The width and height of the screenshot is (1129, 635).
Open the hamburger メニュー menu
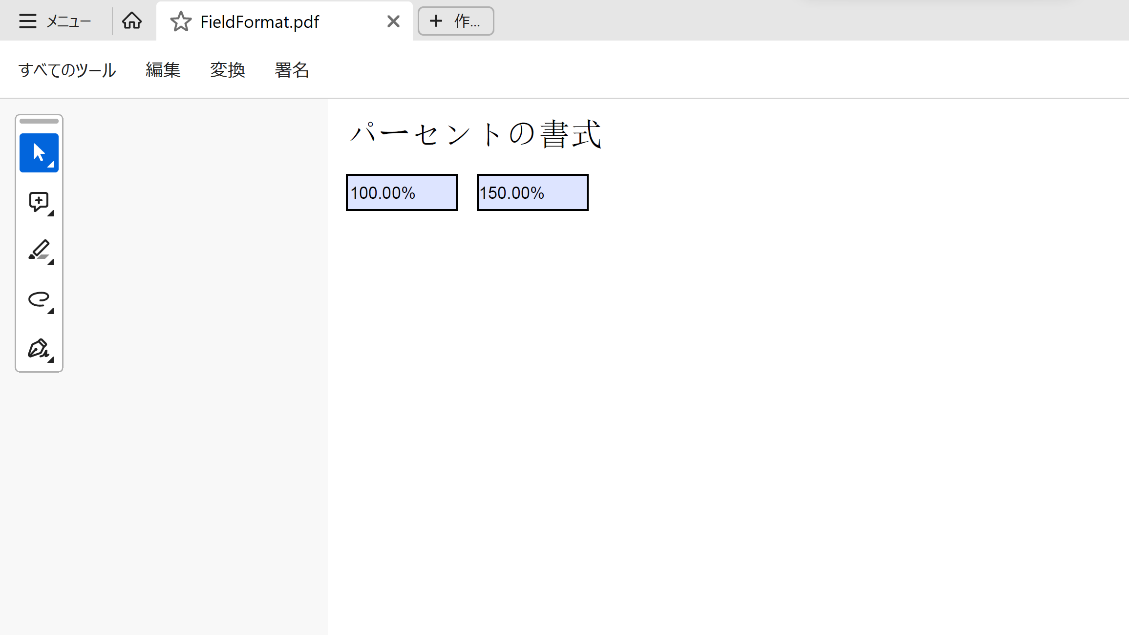coord(55,21)
